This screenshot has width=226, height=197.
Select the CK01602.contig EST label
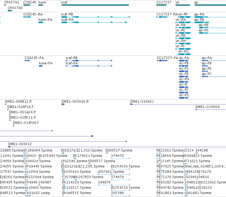(37, 193)
